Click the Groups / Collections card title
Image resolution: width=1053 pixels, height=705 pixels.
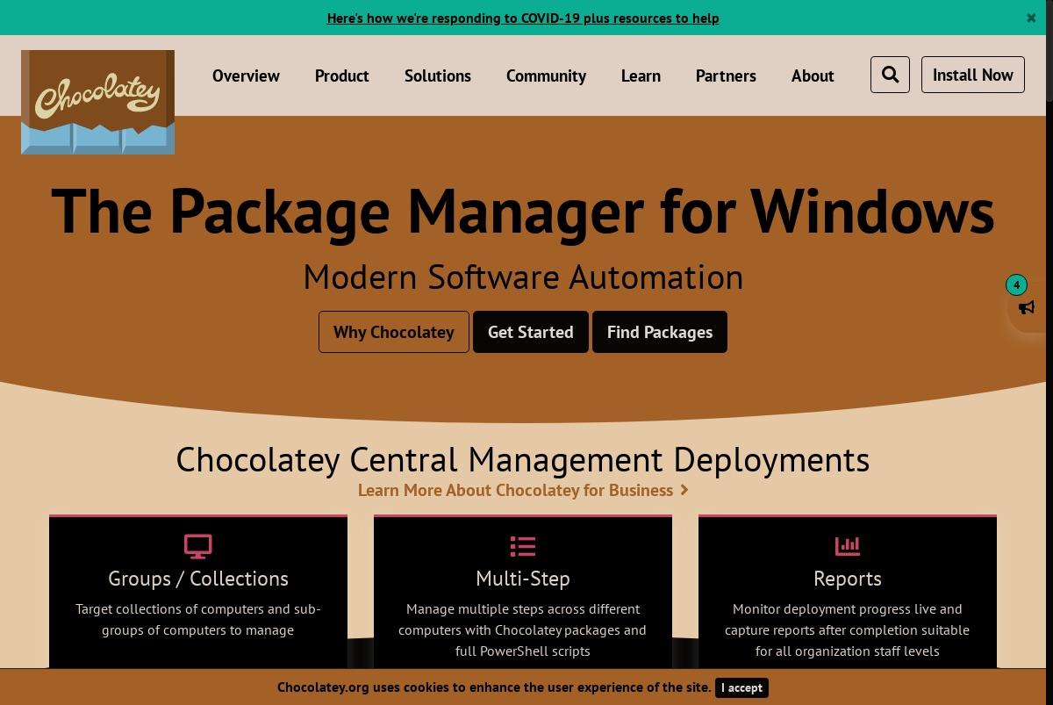pos(198,579)
